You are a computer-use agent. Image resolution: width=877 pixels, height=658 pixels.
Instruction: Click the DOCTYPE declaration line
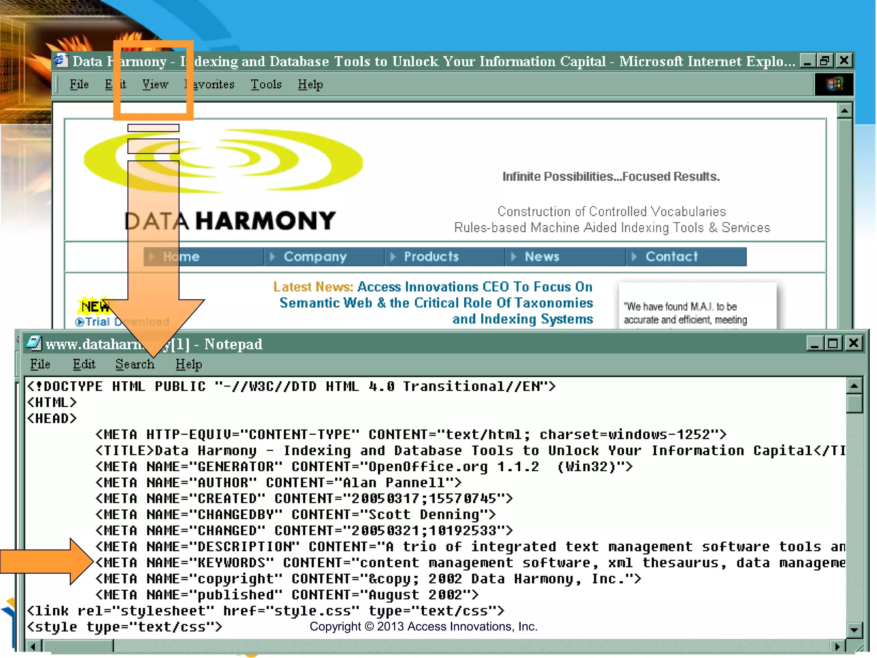291,386
